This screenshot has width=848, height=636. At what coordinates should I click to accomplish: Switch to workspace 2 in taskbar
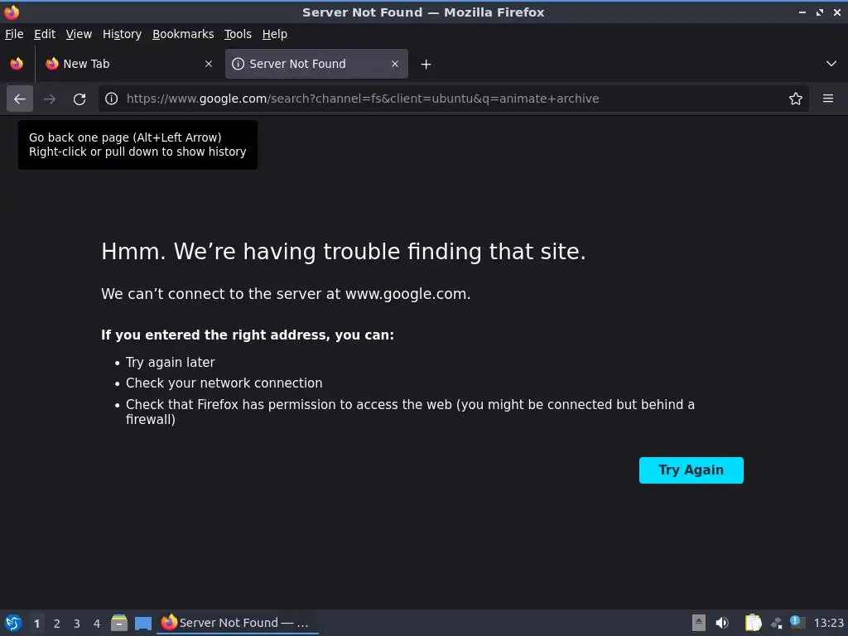click(57, 624)
